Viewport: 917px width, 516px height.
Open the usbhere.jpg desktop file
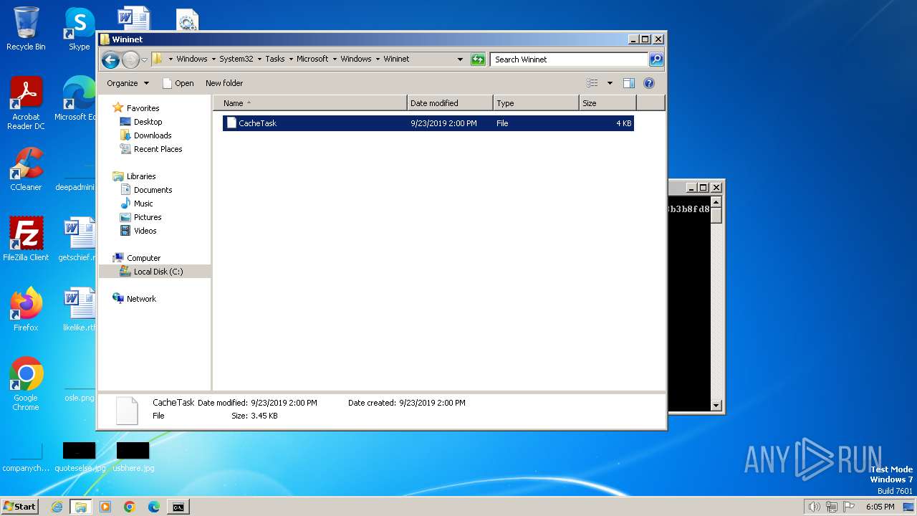coord(133,457)
